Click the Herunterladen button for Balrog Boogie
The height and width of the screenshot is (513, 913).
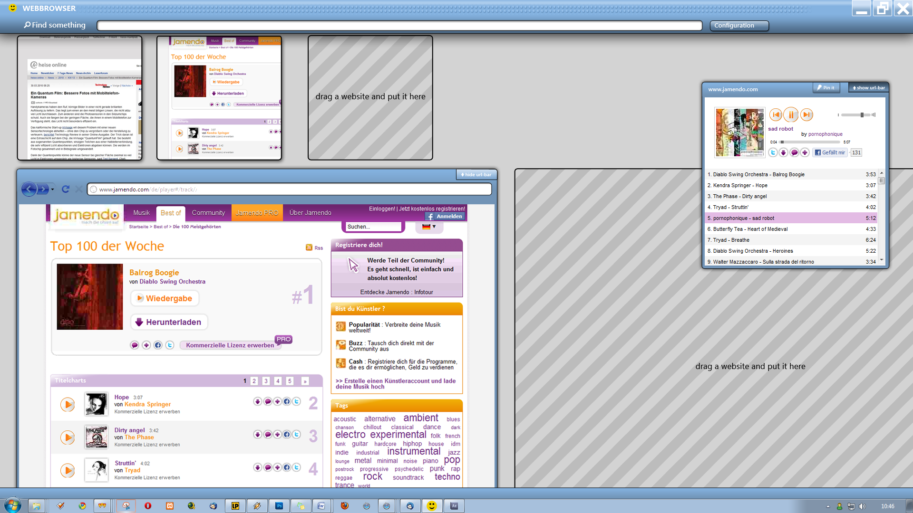click(169, 322)
